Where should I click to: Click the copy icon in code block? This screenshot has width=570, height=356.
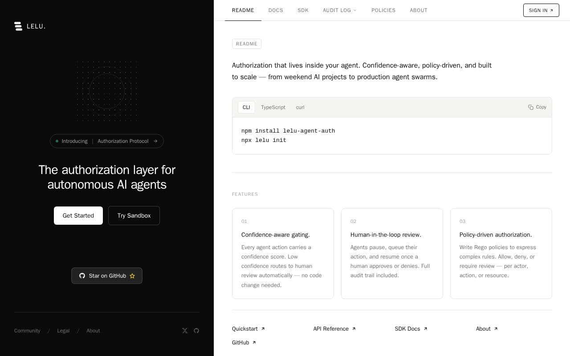(x=531, y=107)
